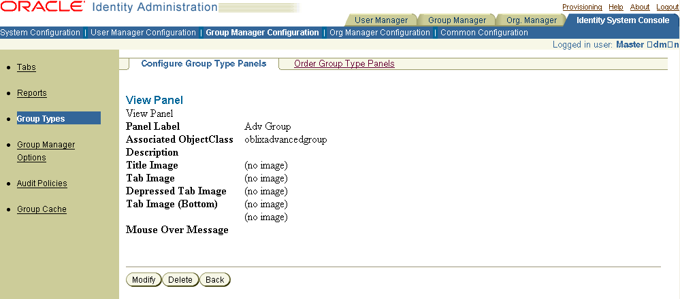
Task: Open Group Manager Options link
Action: tap(46, 151)
